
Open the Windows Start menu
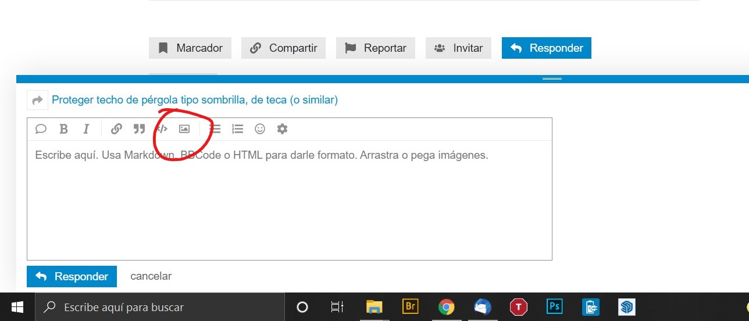[x=17, y=307]
